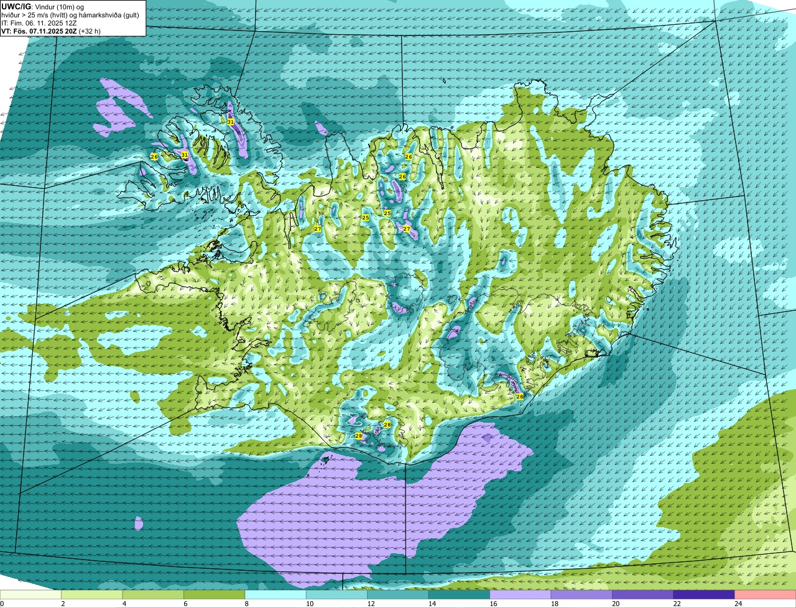Click the pale yellow 0–2 m/s legend swatch
Screen dimensions: 796x608
click(31, 594)
